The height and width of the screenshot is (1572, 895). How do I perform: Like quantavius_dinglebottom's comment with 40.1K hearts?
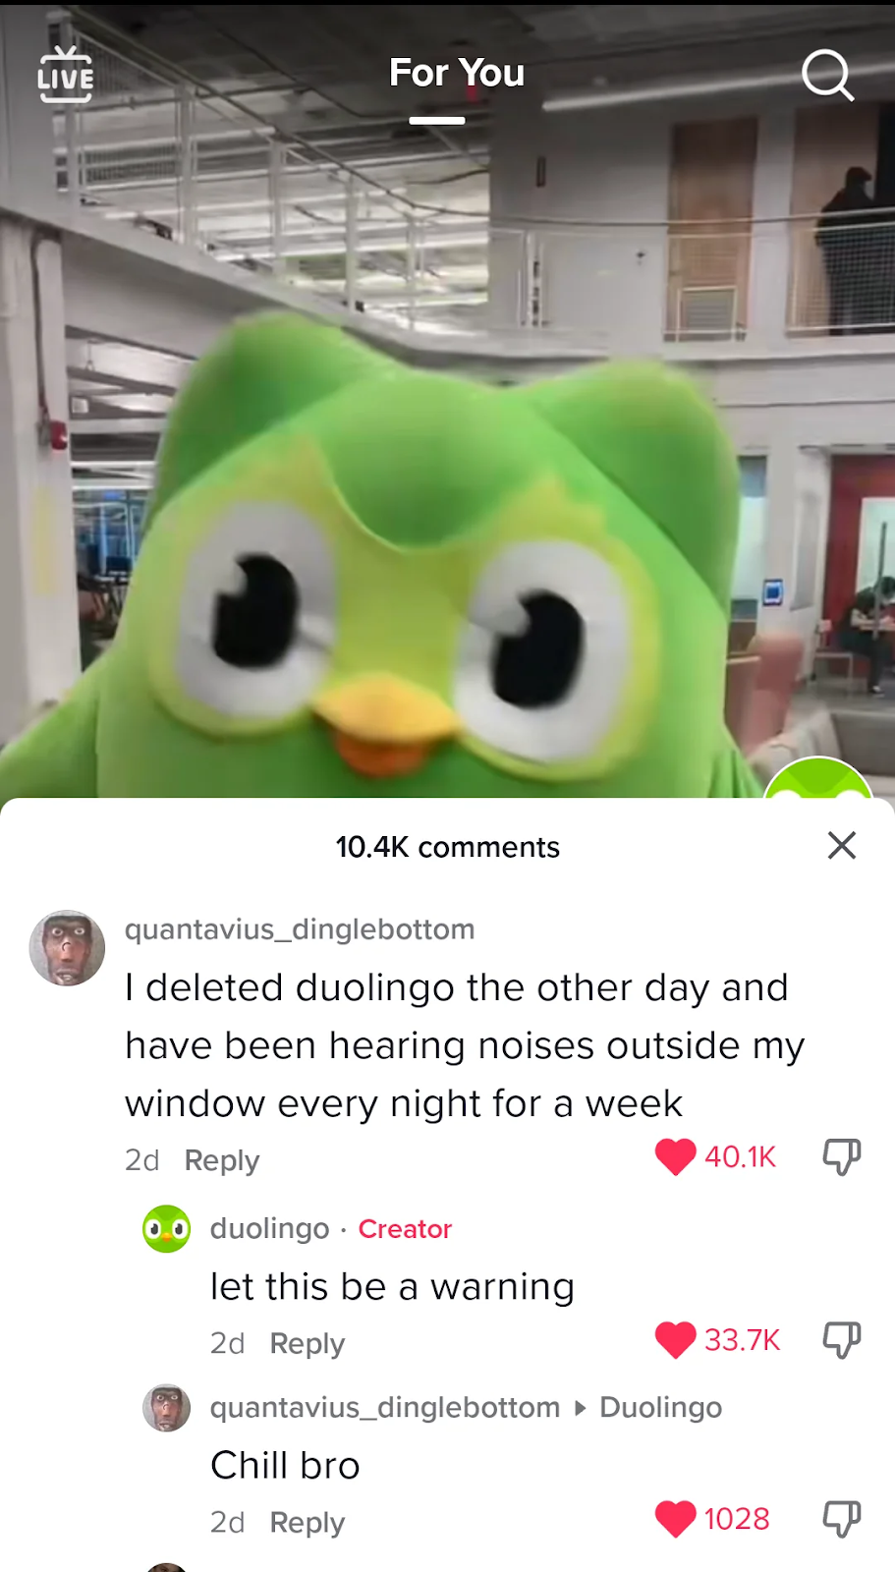point(675,1156)
